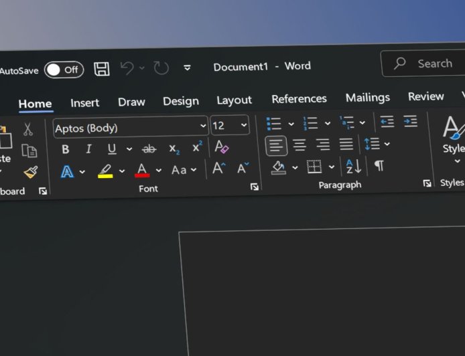Click the Shading paint bucket icon
The width and height of the screenshot is (465, 356).
(x=279, y=168)
